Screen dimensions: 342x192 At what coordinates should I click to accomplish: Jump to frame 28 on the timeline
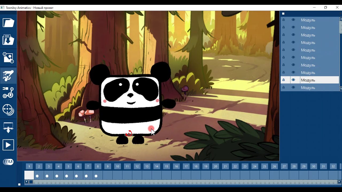coord(294,166)
